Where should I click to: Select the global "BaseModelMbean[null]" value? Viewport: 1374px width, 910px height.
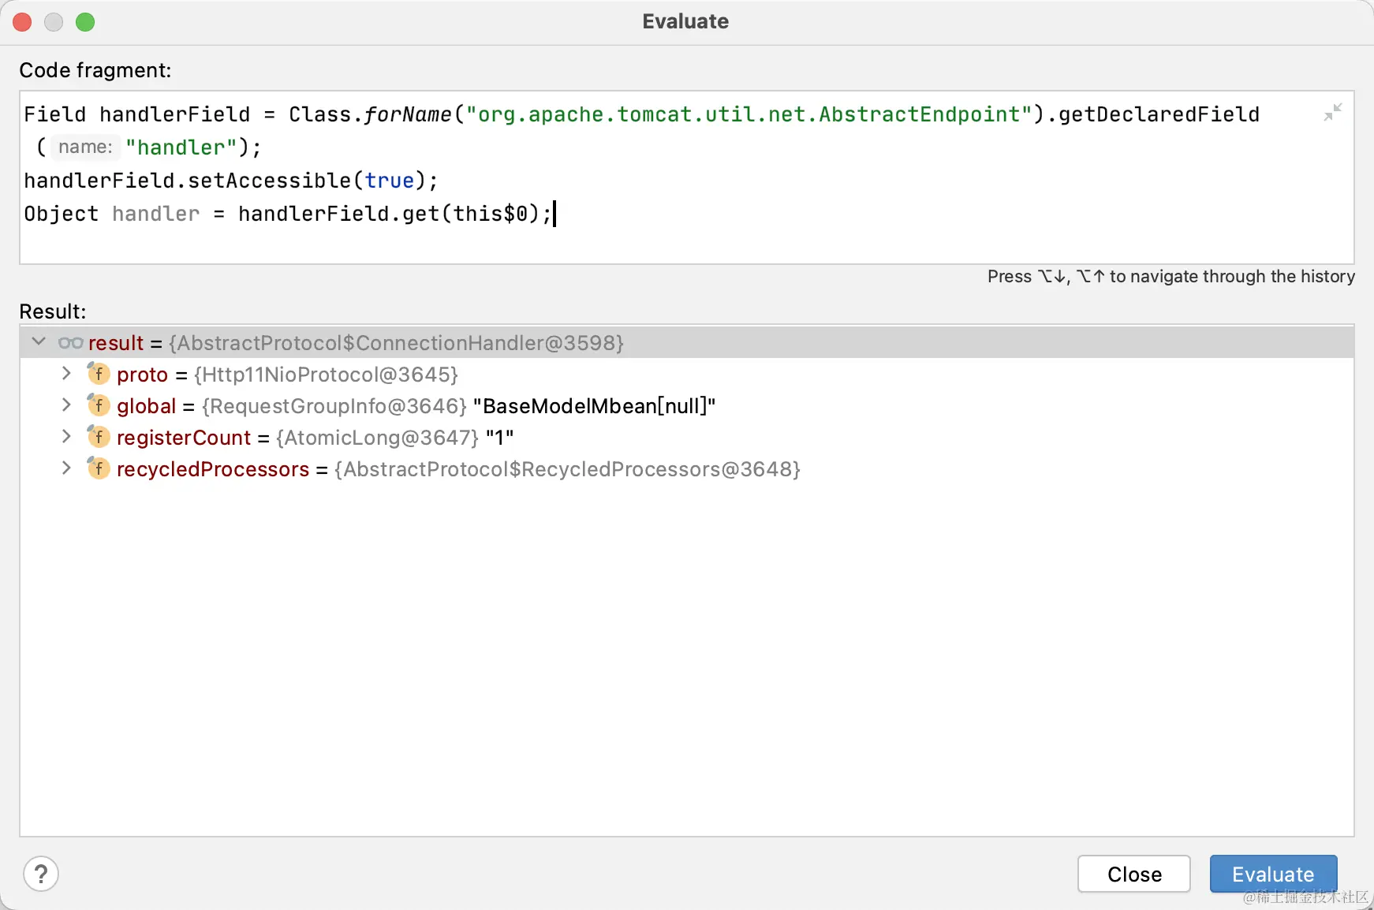point(595,406)
